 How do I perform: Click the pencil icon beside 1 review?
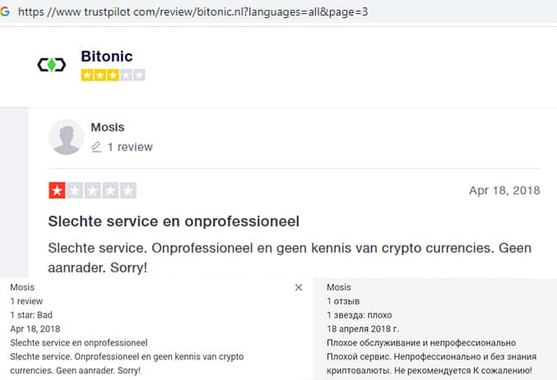(96, 147)
